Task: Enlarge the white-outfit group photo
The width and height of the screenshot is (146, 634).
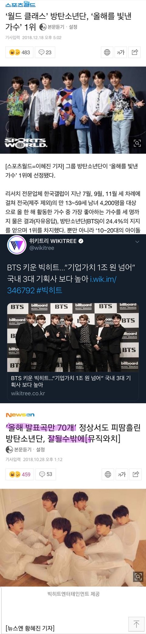Action: [x=138, y=576]
